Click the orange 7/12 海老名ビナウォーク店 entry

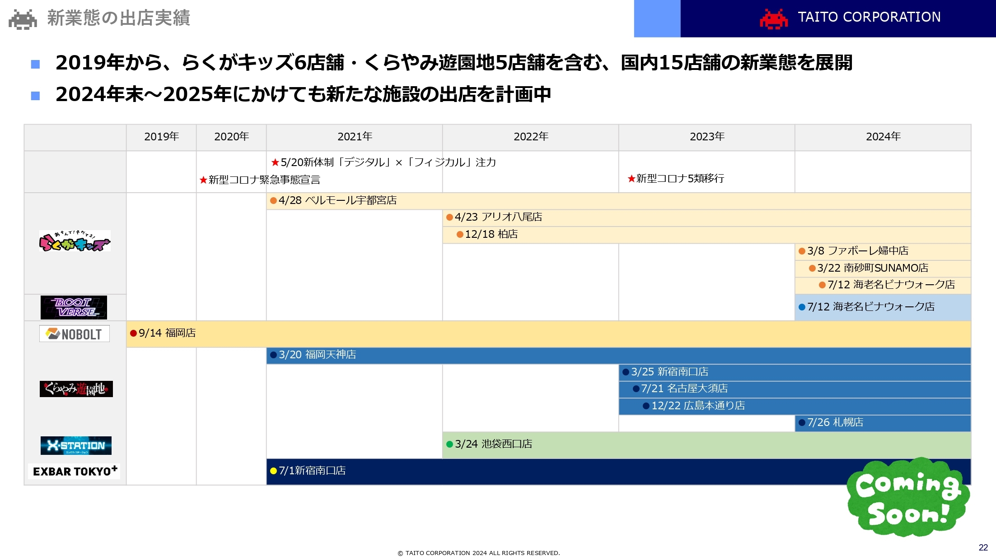[883, 286]
